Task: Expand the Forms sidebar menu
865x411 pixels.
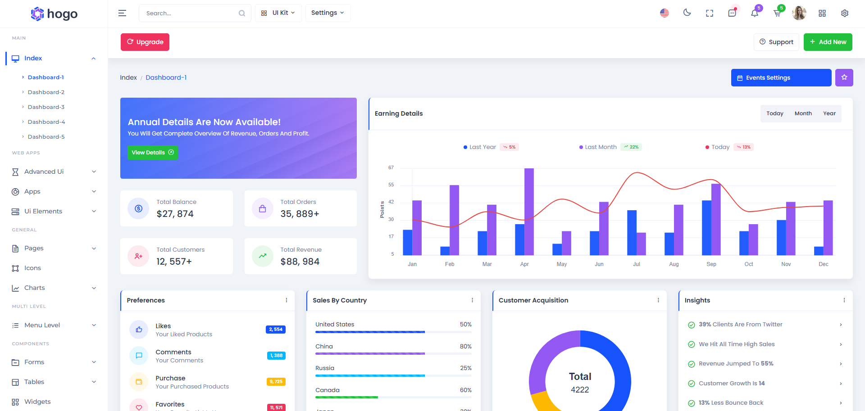Action: tap(54, 362)
